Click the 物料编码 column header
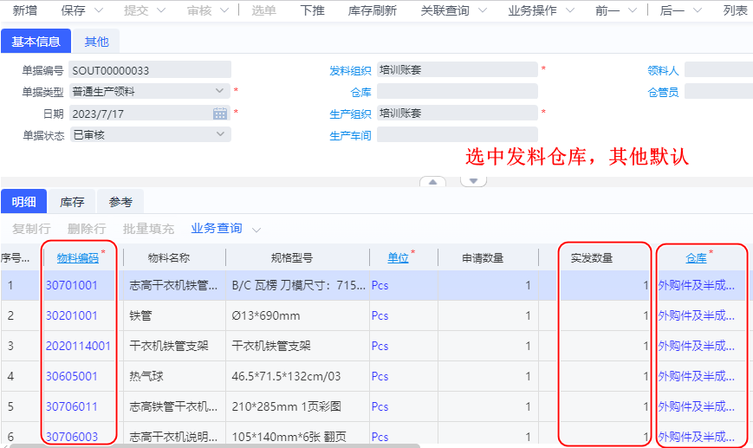 [77, 257]
